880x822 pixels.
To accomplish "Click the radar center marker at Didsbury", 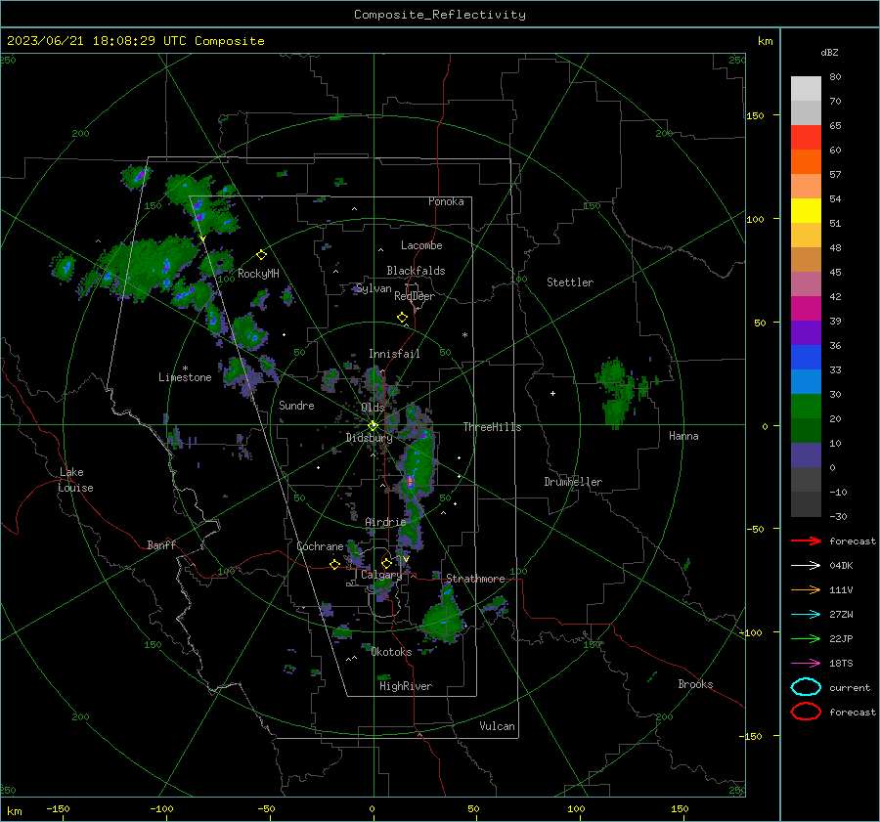I will tap(373, 426).
